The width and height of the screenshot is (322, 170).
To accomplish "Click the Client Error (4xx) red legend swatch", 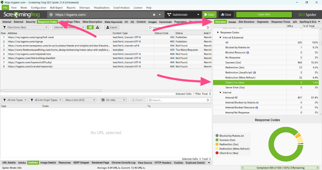I will click(217, 153).
